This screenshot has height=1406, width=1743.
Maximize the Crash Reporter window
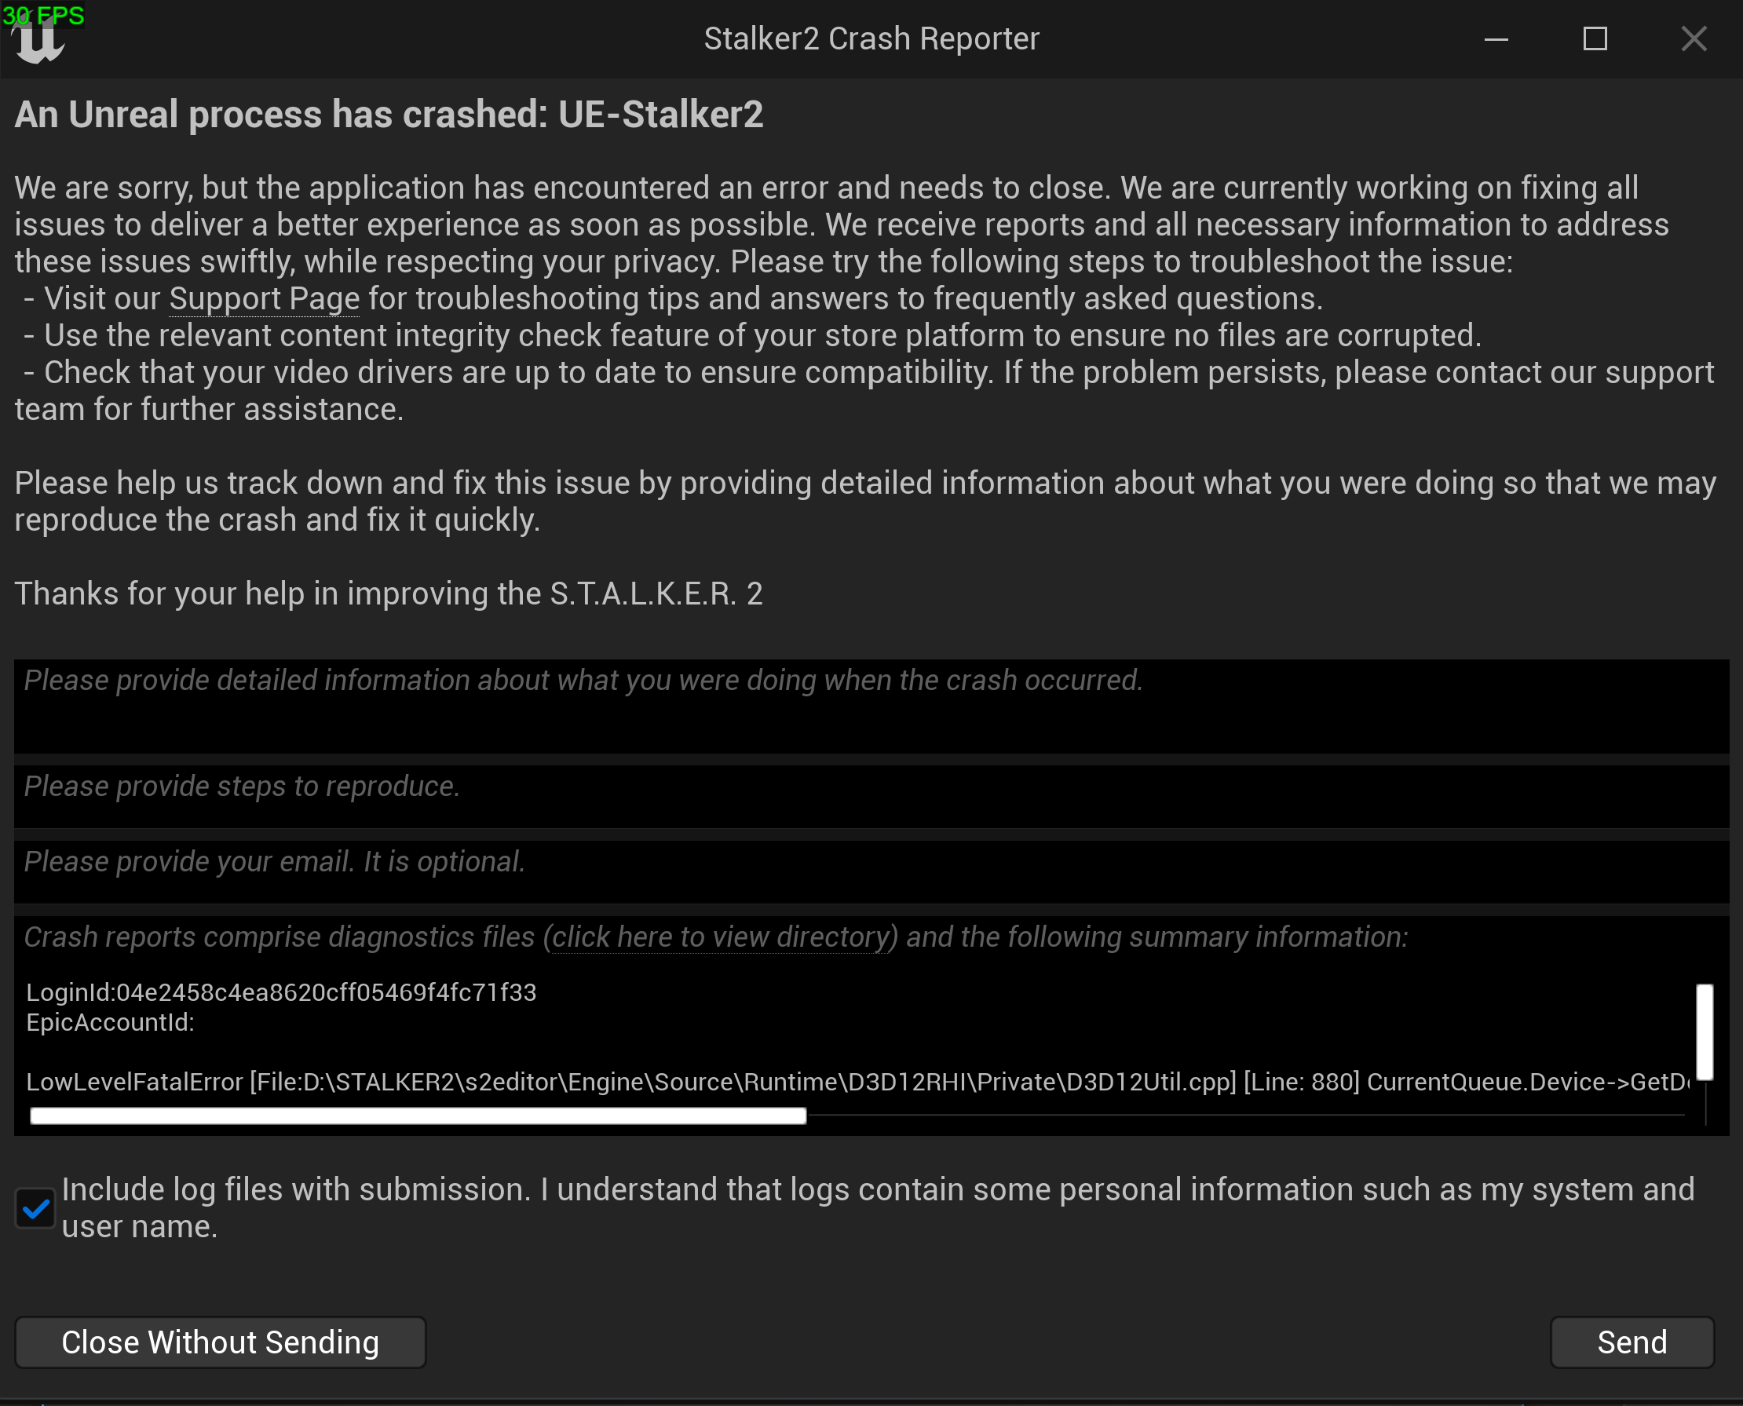[x=1595, y=39]
